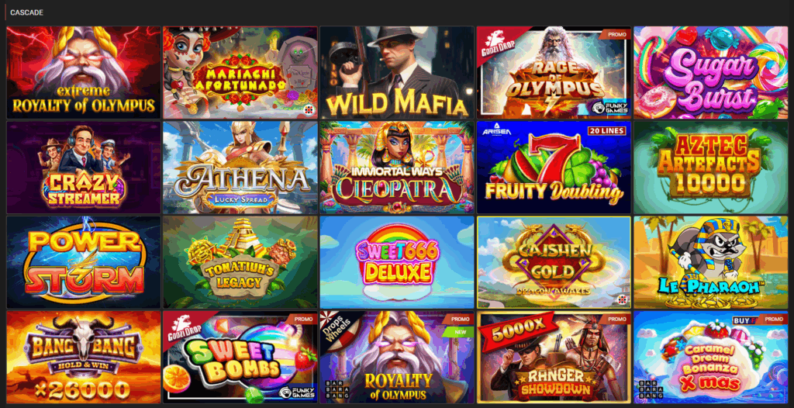The image size is (794, 408).
Task: Select Tonatiuh's Legacy game tile
Action: click(x=240, y=262)
